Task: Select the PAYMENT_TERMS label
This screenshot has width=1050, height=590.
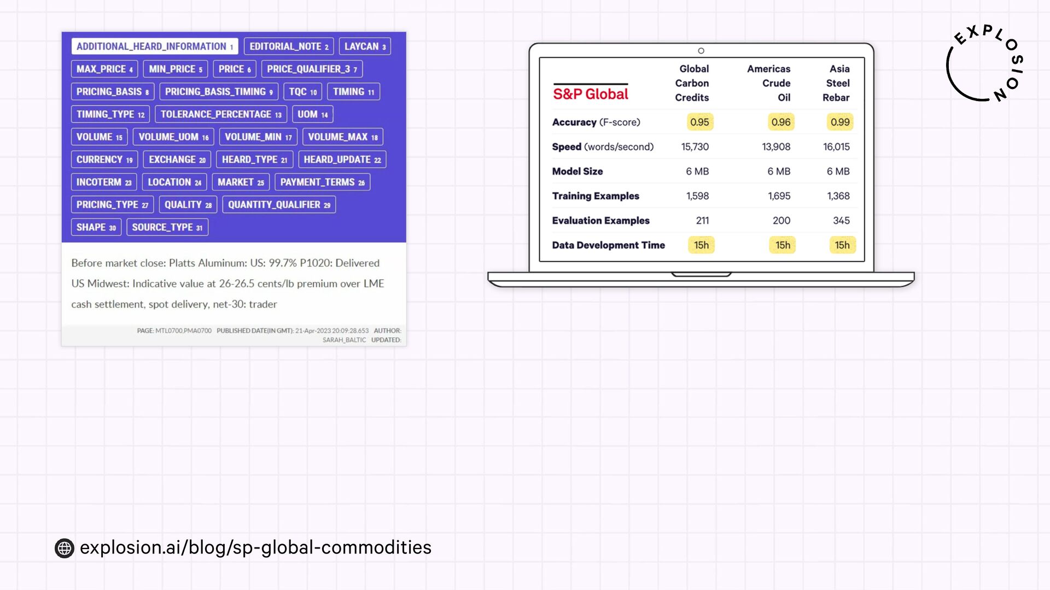Action: (322, 182)
